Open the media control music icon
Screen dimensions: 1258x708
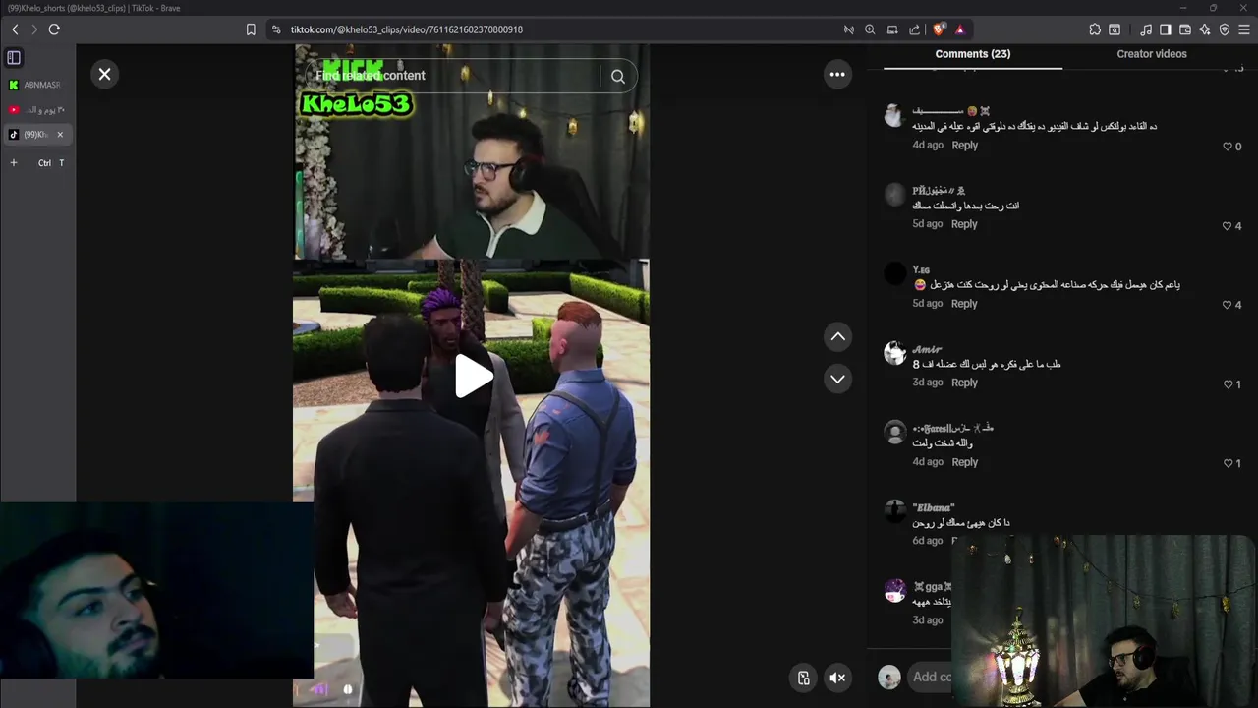click(1146, 29)
